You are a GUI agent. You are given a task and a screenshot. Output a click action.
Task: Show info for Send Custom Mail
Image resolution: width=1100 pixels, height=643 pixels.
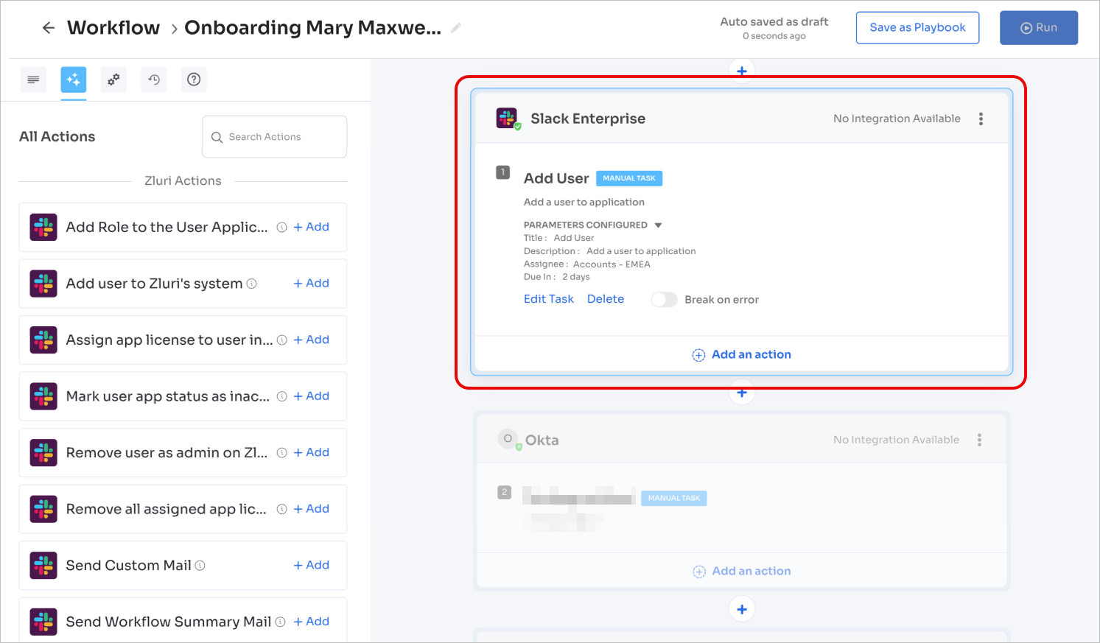coord(200,566)
